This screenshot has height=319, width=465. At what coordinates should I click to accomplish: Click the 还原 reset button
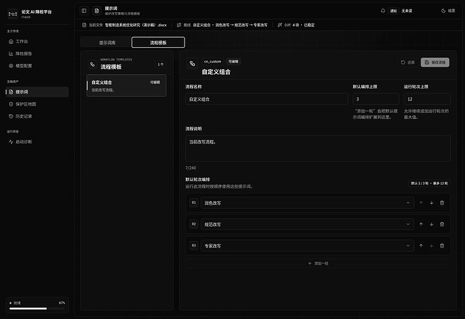[408, 62]
